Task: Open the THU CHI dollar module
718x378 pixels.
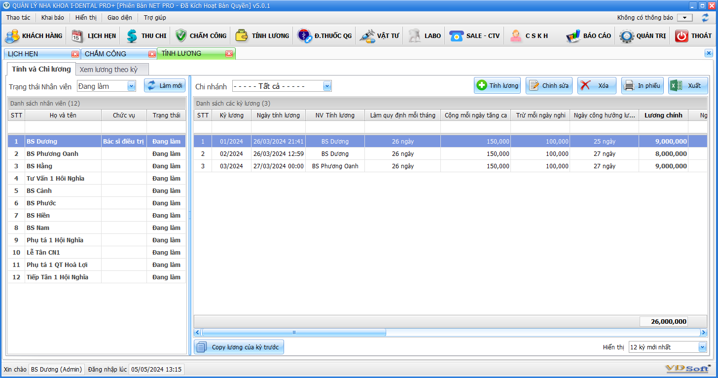Action: [x=146, y=36]
